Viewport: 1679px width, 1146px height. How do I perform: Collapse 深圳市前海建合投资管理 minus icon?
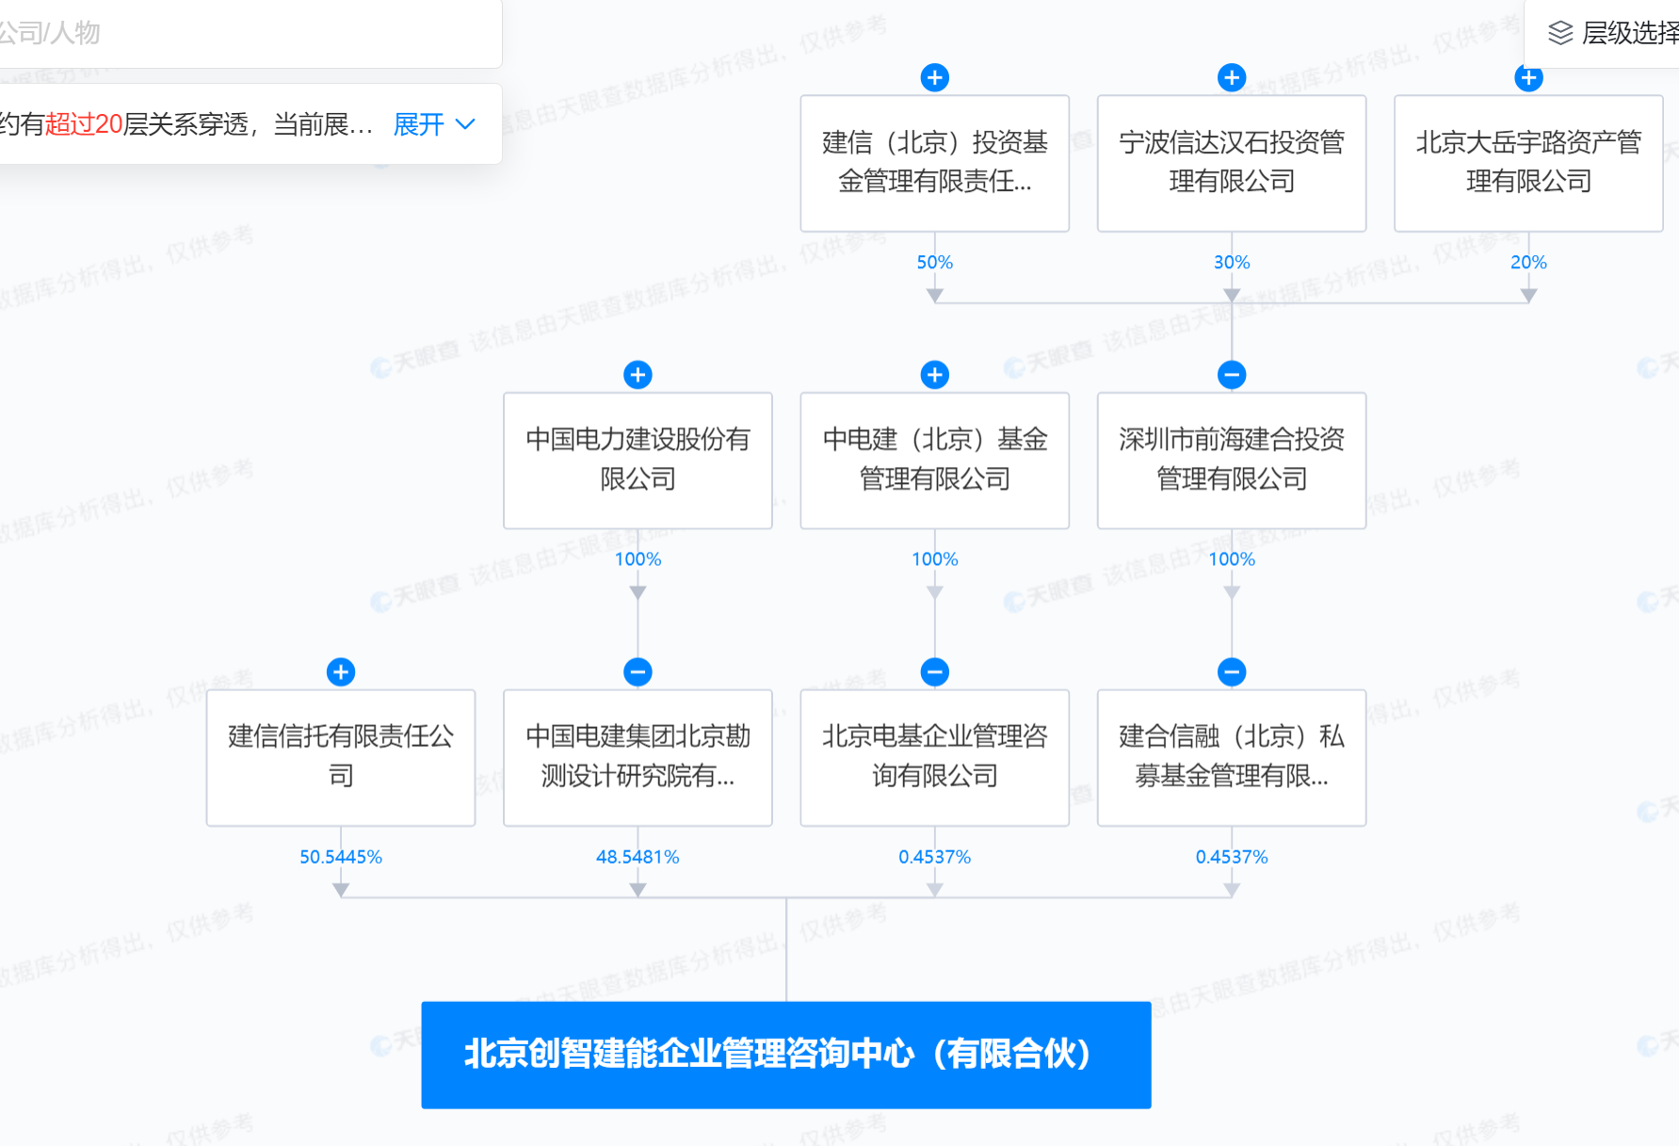coord(1231,375)
